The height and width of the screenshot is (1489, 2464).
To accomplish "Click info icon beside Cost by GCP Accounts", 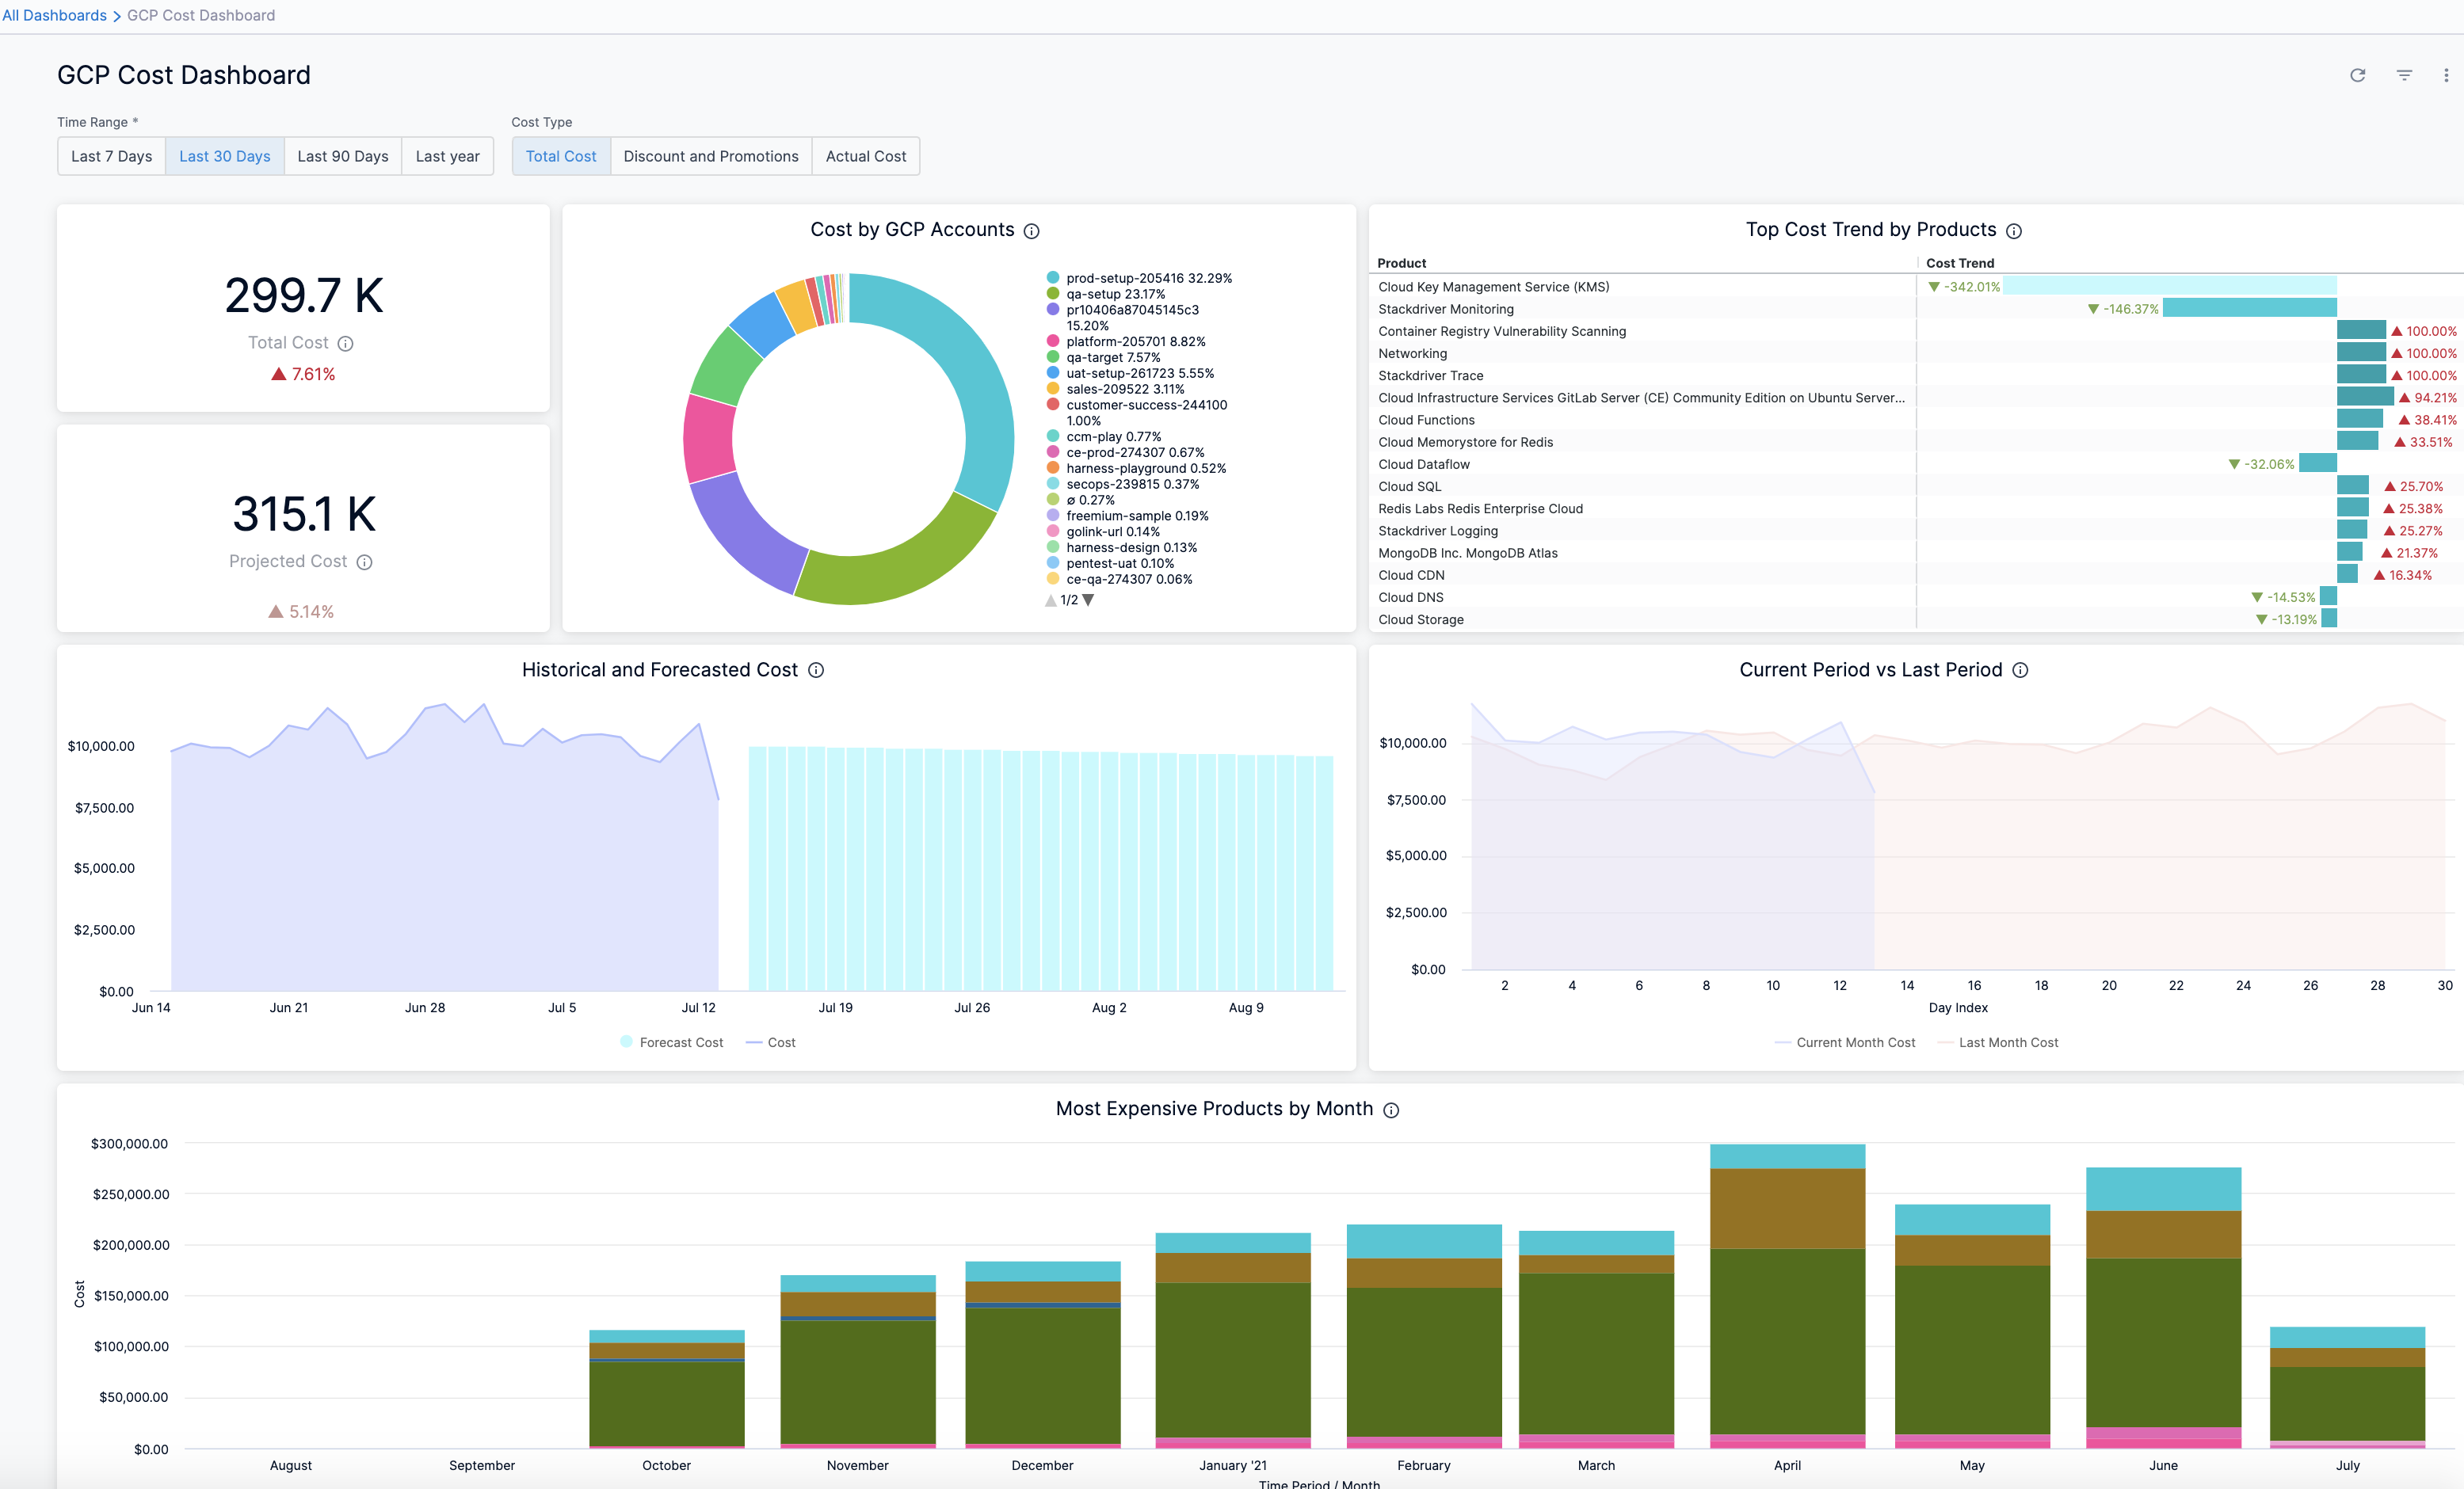I will (x=1031, y=231).
